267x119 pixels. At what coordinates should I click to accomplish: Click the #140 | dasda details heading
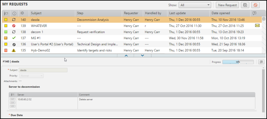(x=11, y=61)
